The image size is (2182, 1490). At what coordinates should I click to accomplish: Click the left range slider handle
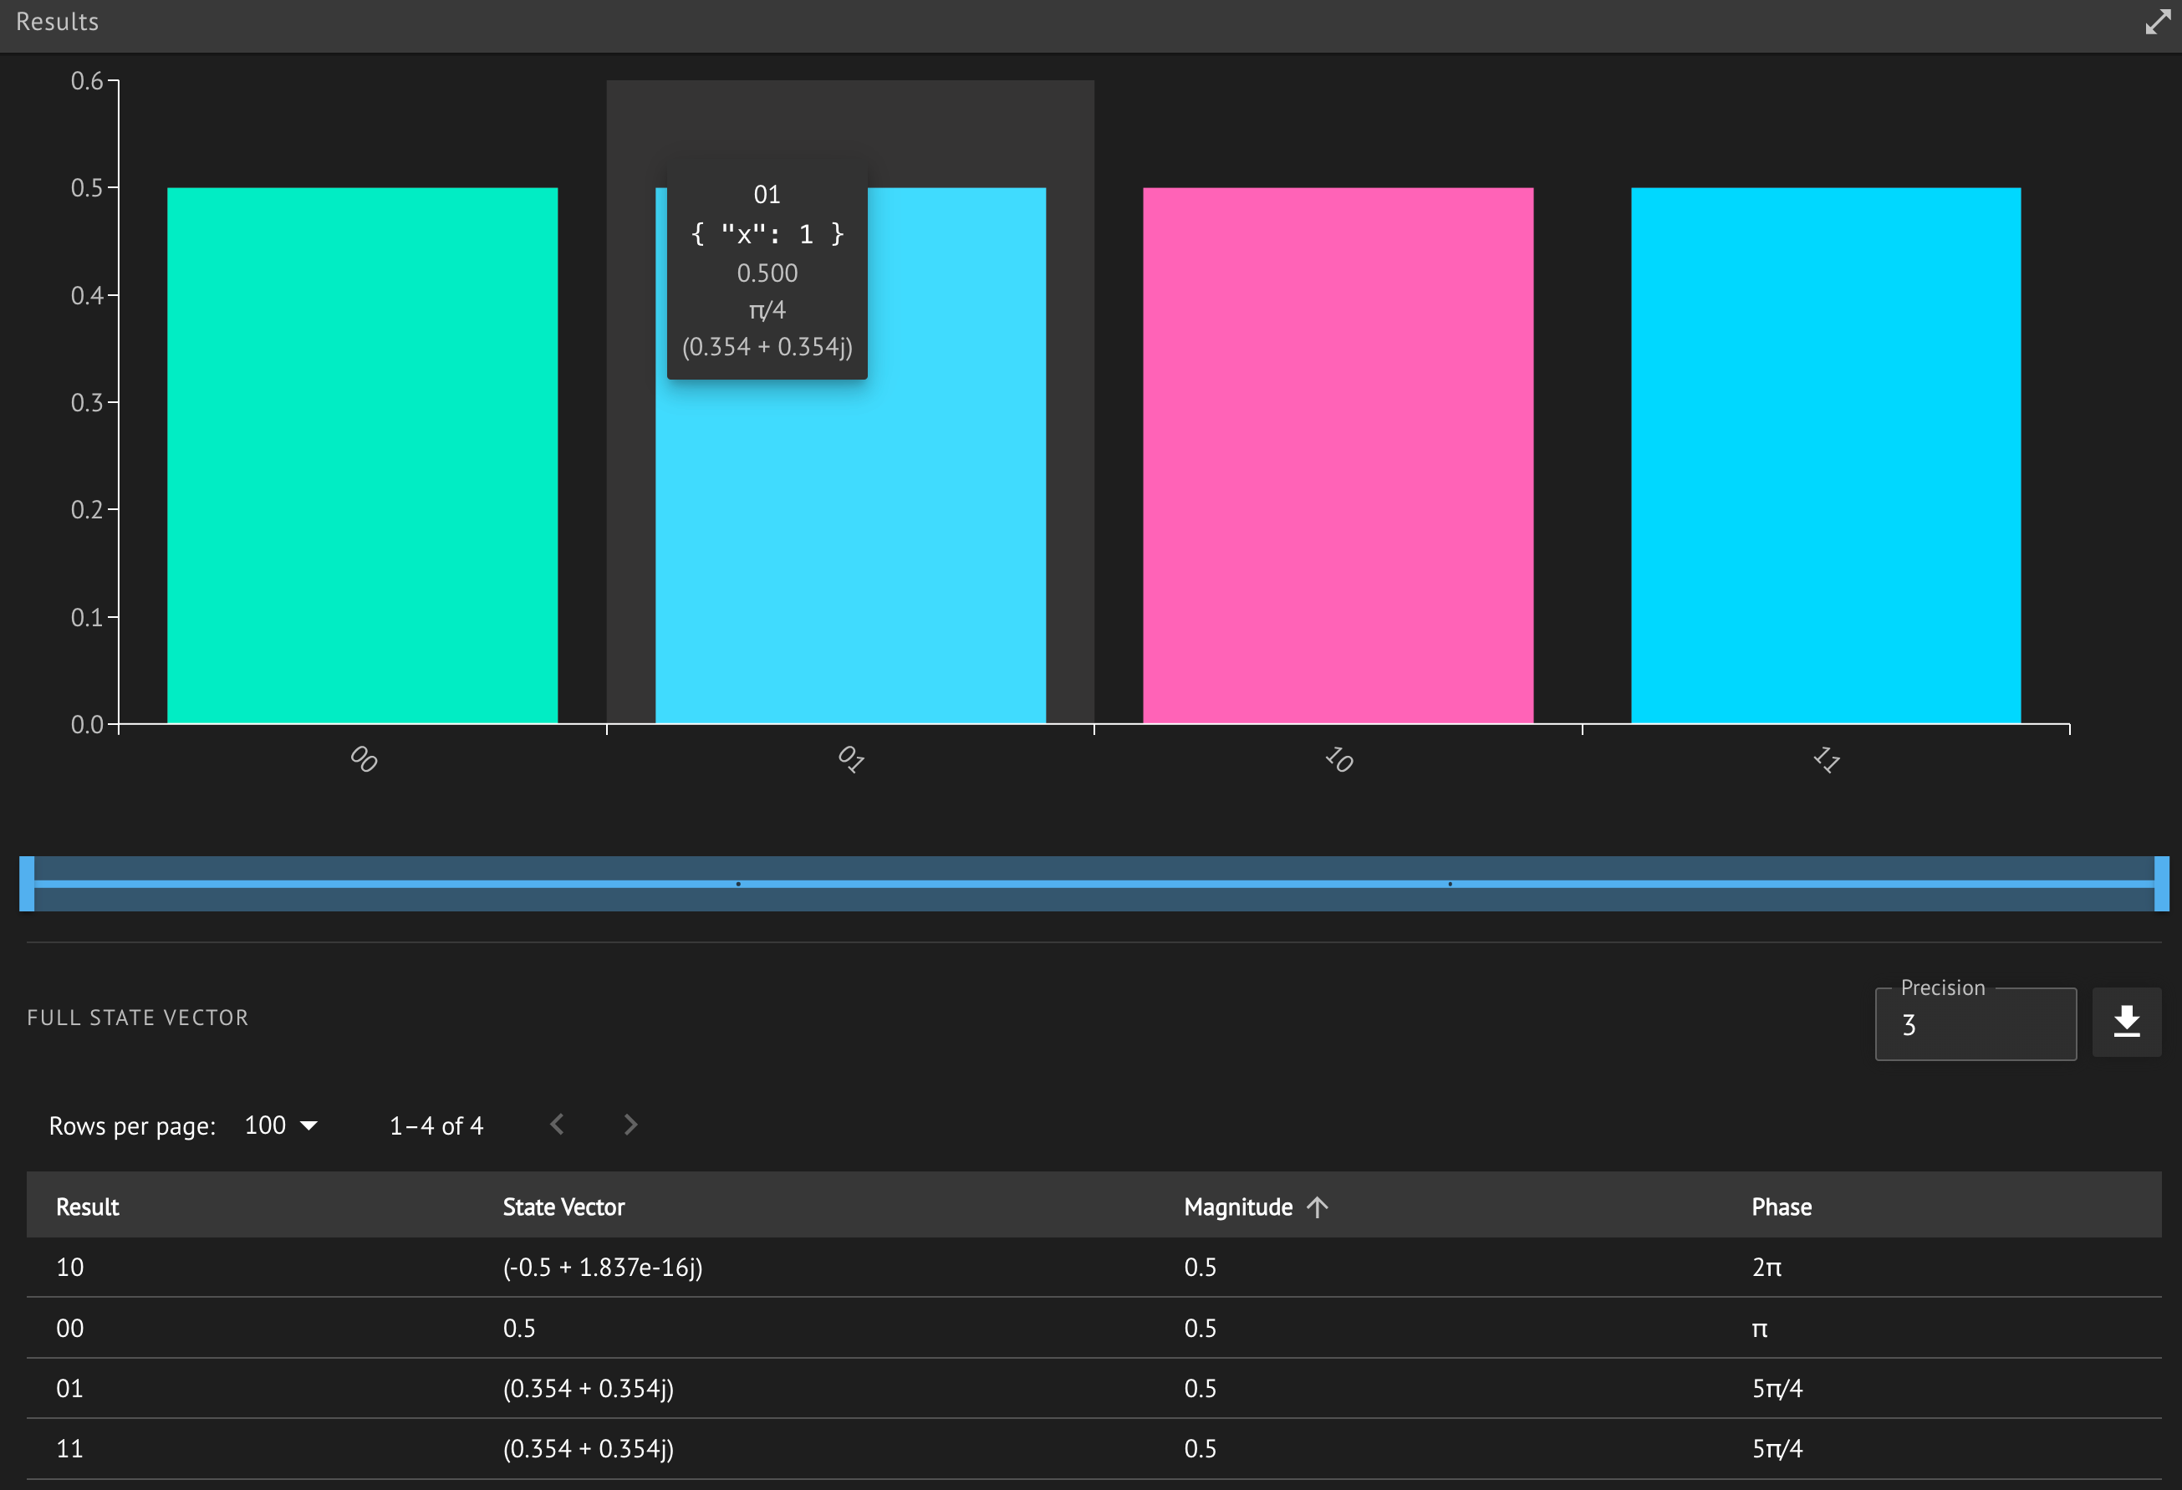pos(28,884)
